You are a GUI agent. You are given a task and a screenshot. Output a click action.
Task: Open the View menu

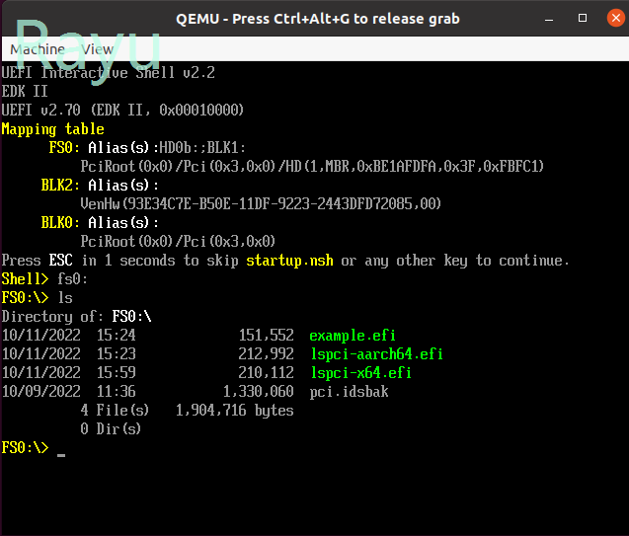(98, 49)
